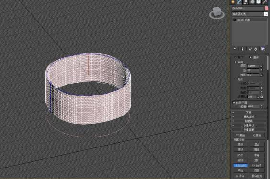Open the pink object color swatch
Screen dimensions: 270x179
pos(266,8)
